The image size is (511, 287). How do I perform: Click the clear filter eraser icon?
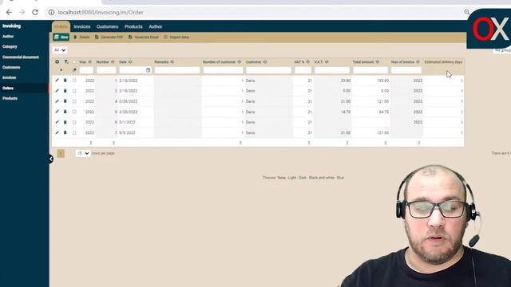(x=74, y=70)
